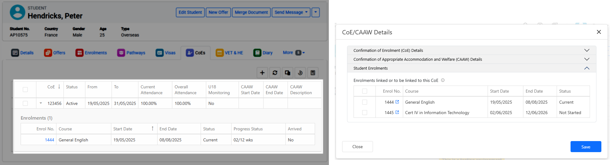This screenshot has height=165, width=610.
Task: Expand the Confirmation of Enrolment (CoE) Details section
Action: tap(587, 50)
